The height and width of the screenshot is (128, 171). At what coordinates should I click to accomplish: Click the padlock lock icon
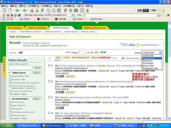[87, 11]
